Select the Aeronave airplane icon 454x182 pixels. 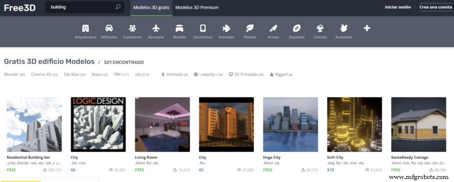tap(156, 28)
